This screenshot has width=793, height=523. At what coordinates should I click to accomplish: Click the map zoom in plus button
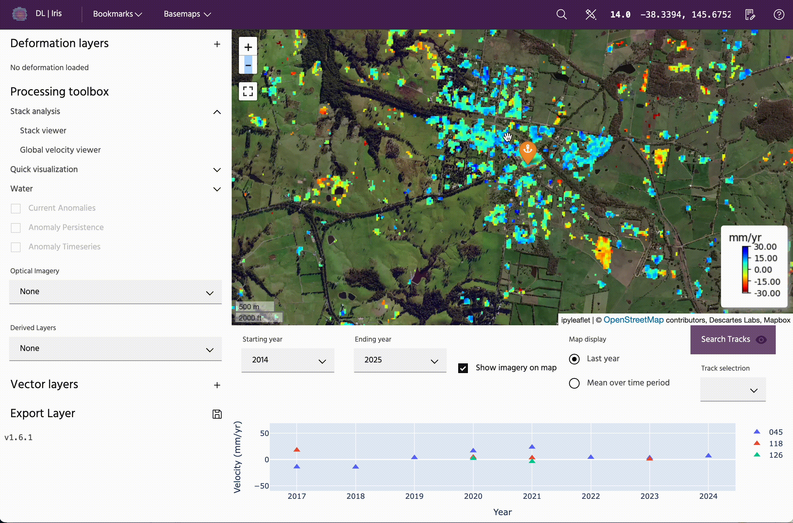(x=248, y=47)
